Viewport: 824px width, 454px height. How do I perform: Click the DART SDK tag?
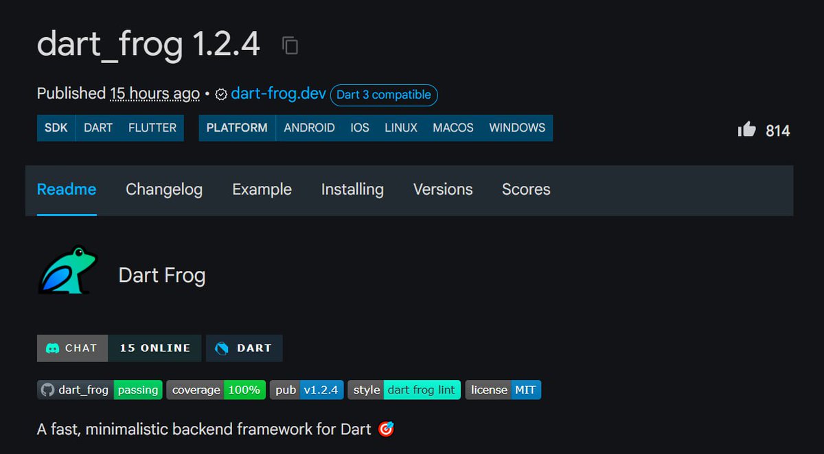(x=98, y=128)
